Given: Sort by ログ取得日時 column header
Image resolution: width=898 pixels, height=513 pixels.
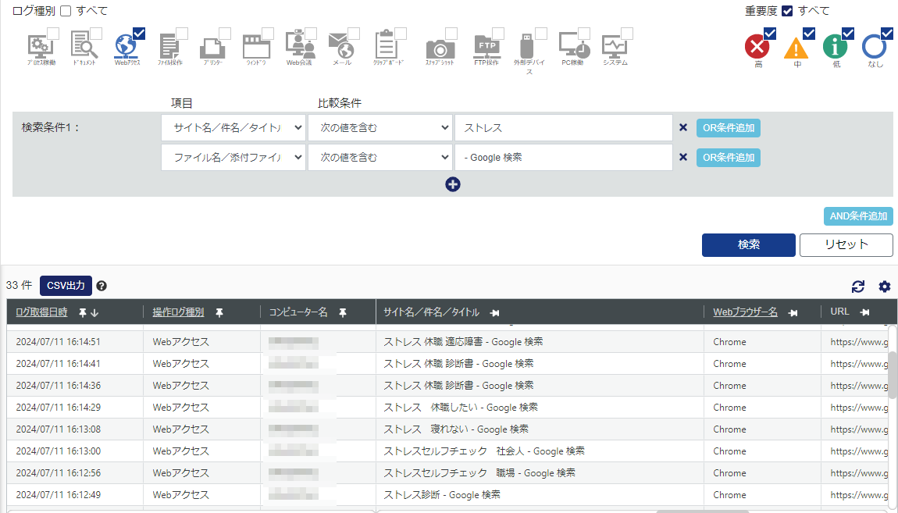Looking at the screenshot, I should (x=41, y=312).
